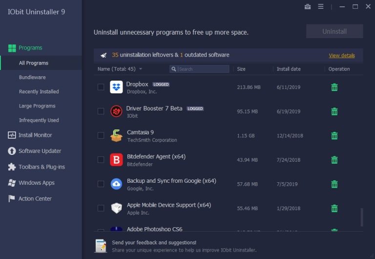Click the trash icon for Camtasia 9

pos(334,136)
